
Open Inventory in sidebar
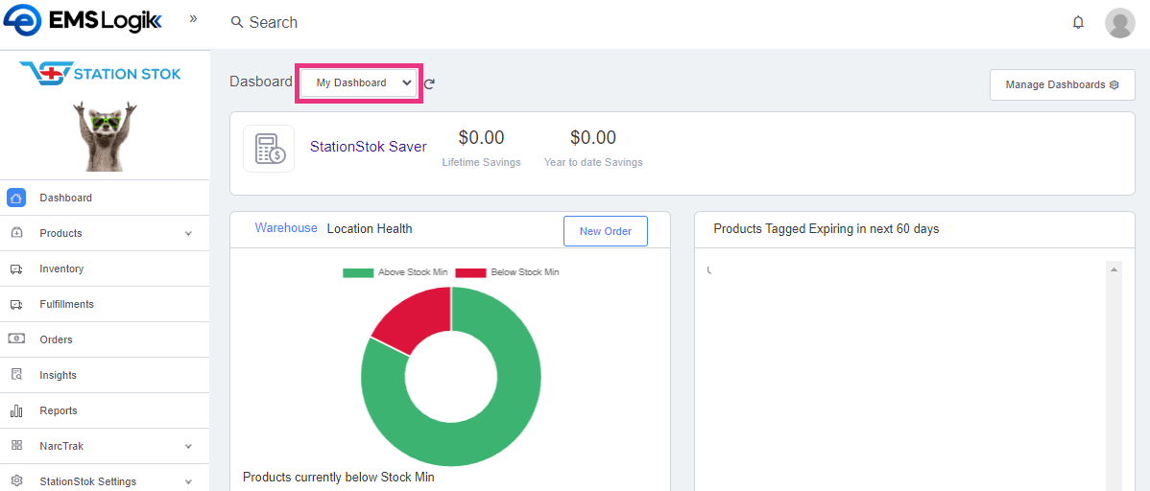click(x=105, y=269)
